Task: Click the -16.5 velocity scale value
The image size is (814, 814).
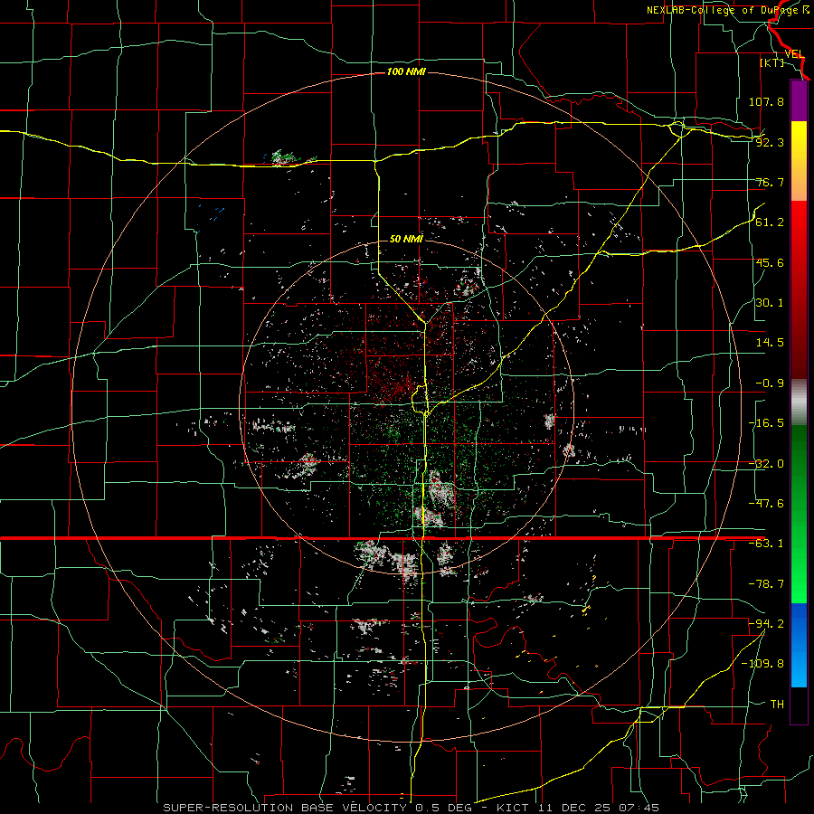Action: pyautogui.click(x=766, y=423)
